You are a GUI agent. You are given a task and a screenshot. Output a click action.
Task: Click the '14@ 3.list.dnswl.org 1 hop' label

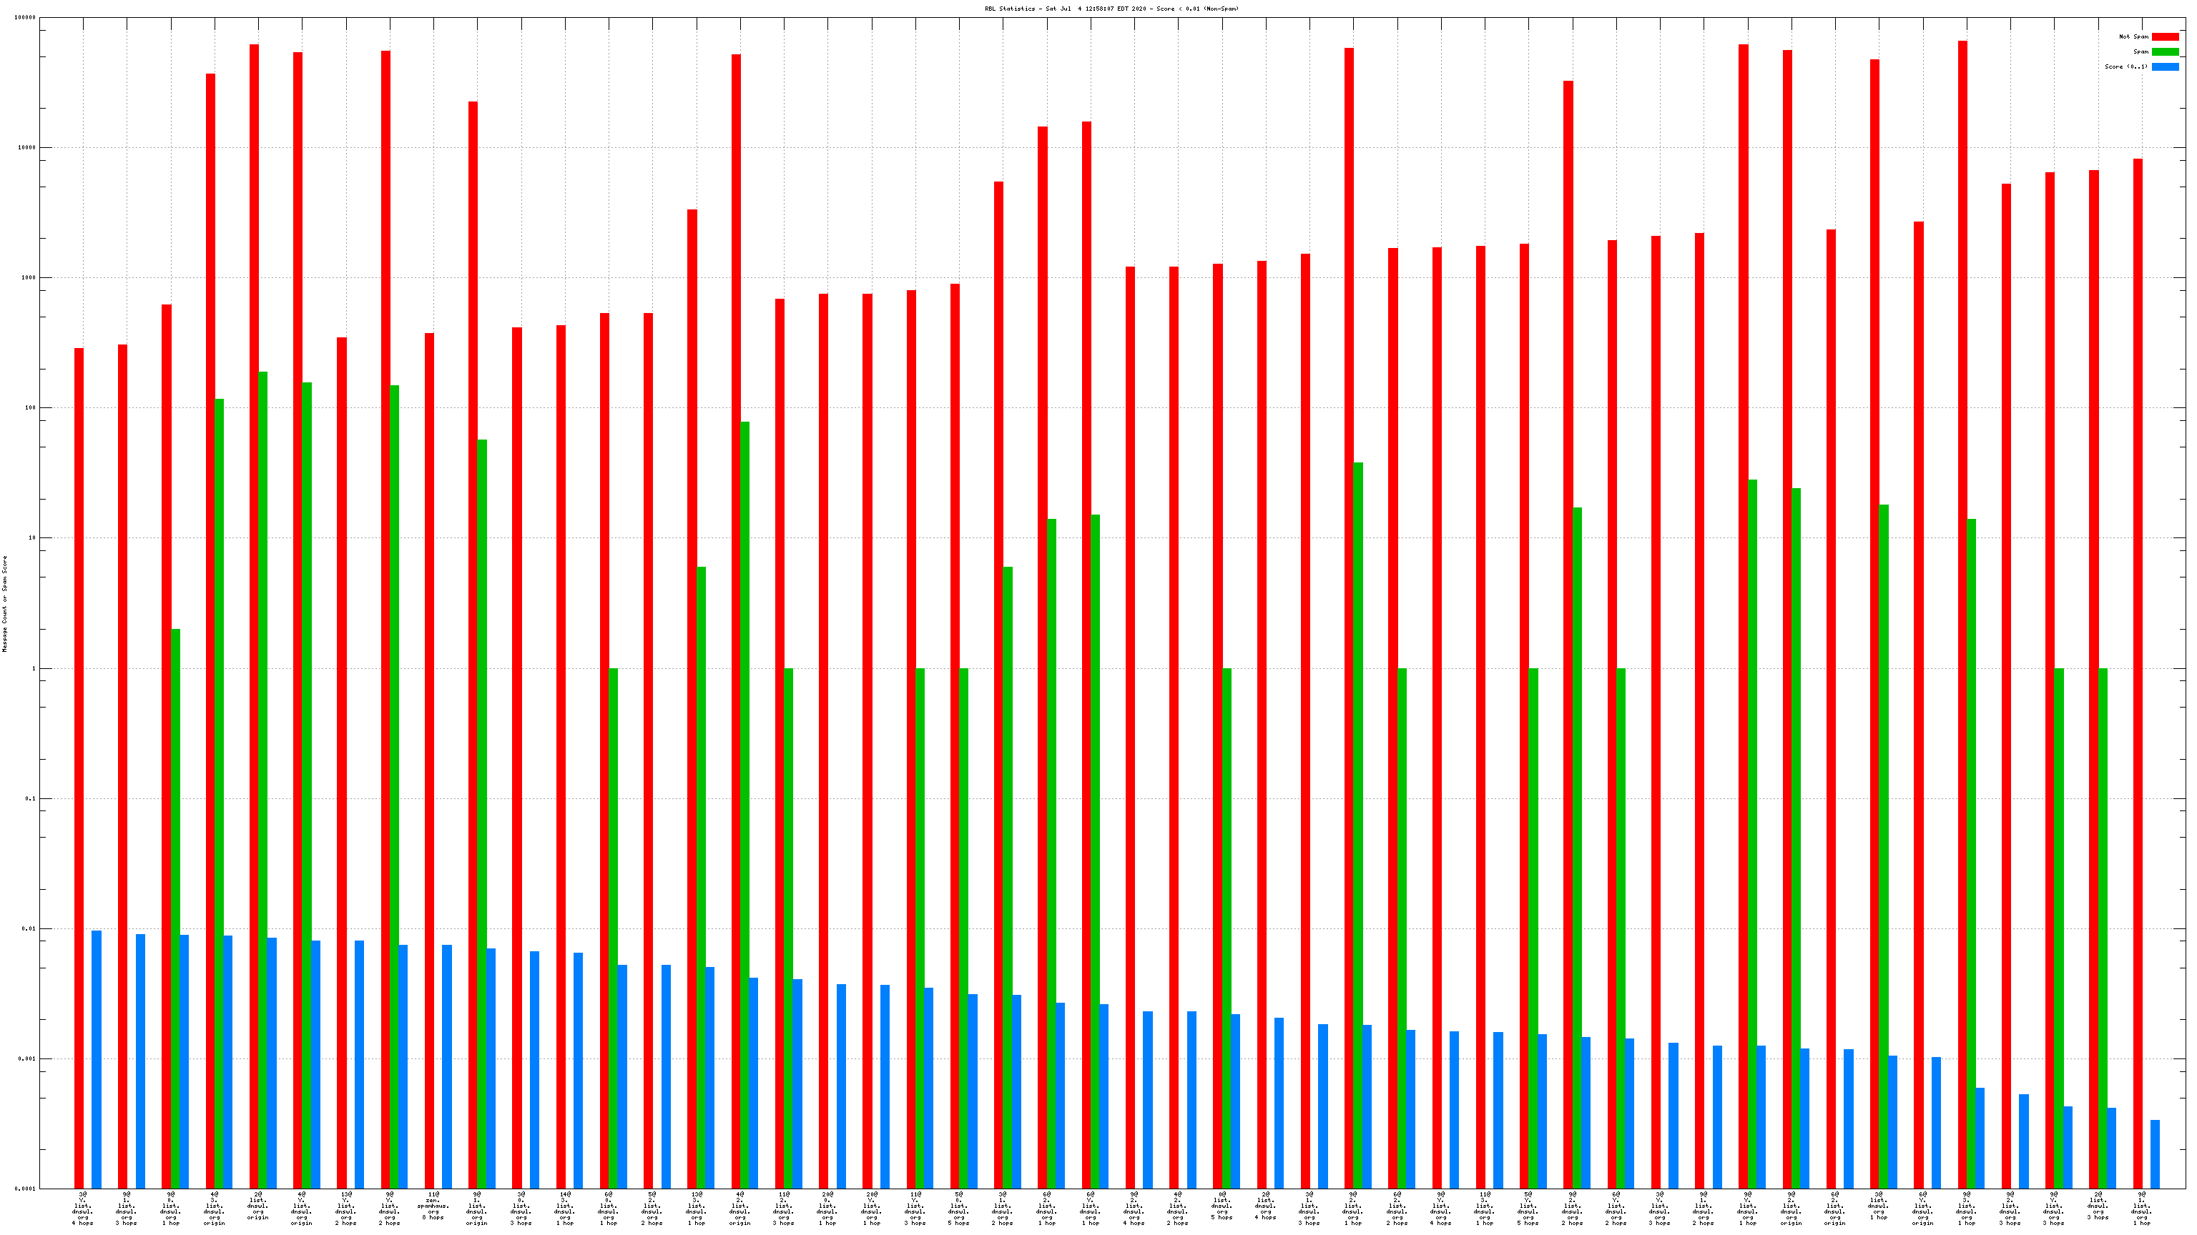pos(564,1209)
